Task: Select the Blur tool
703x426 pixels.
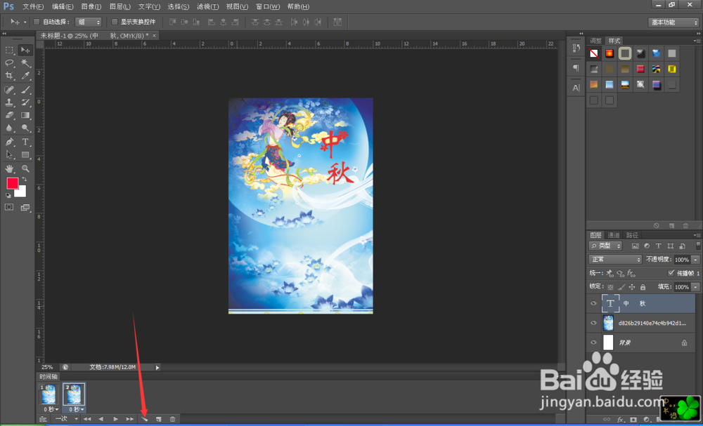Action: pos(9,128)
